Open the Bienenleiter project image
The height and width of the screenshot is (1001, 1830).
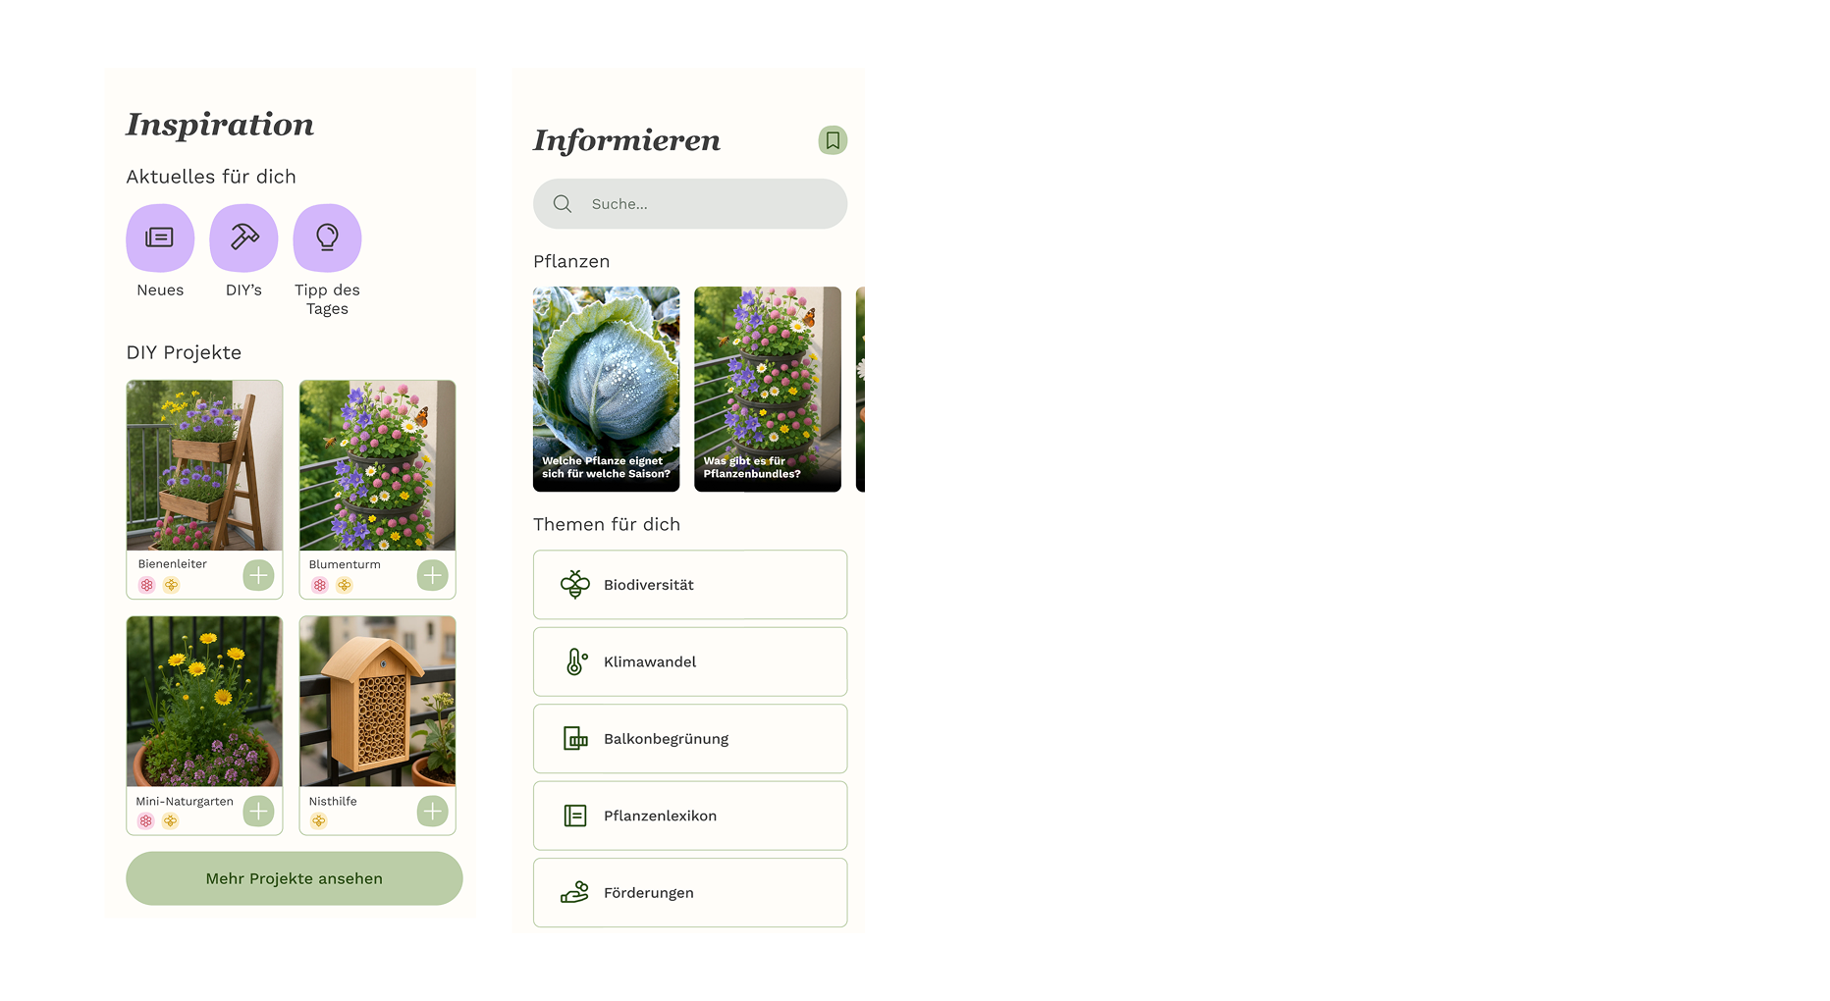[204, 465]
